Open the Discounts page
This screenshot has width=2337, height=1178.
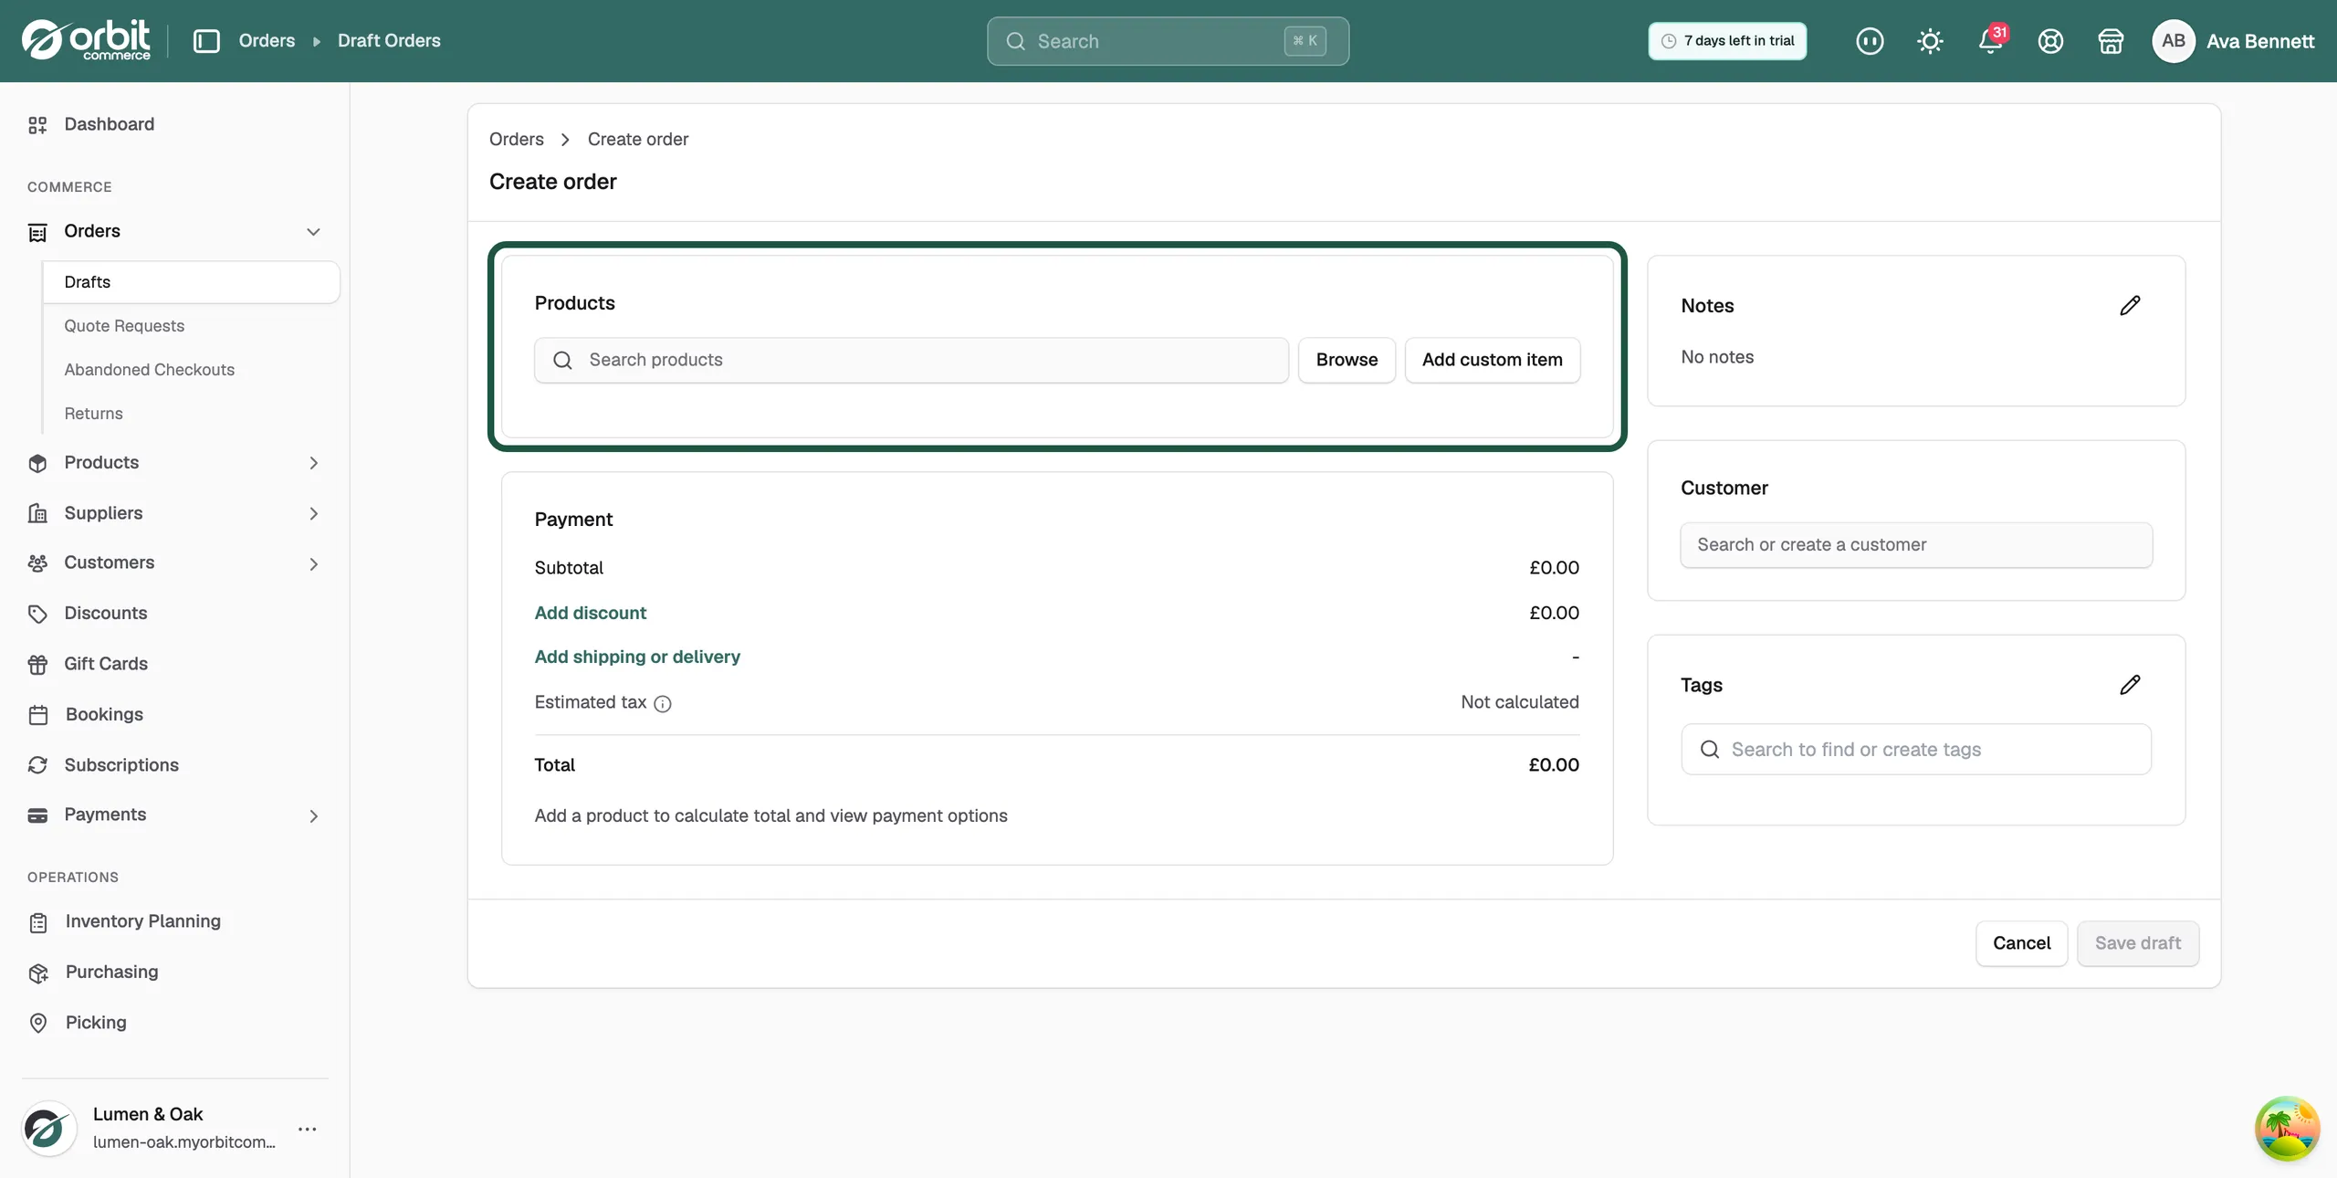point(105,613)
